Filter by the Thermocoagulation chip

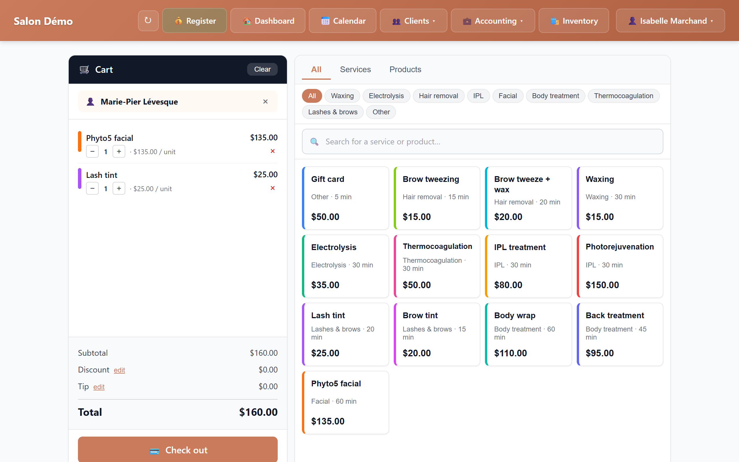(x=624, y=96)
